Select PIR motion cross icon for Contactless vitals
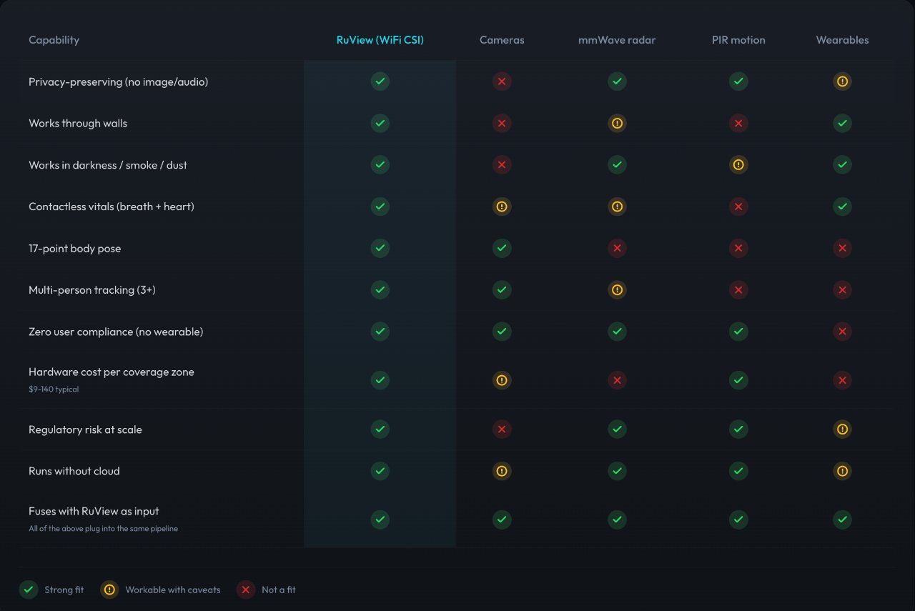Viewport: 915px width, 611px height. (x=738, y=207)
